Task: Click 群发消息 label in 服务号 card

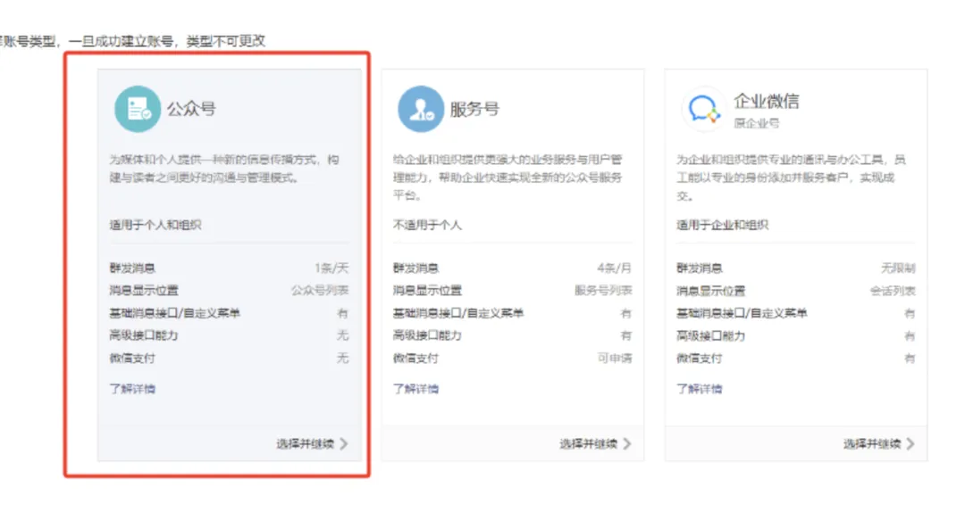Action: [x=416, y=268]
